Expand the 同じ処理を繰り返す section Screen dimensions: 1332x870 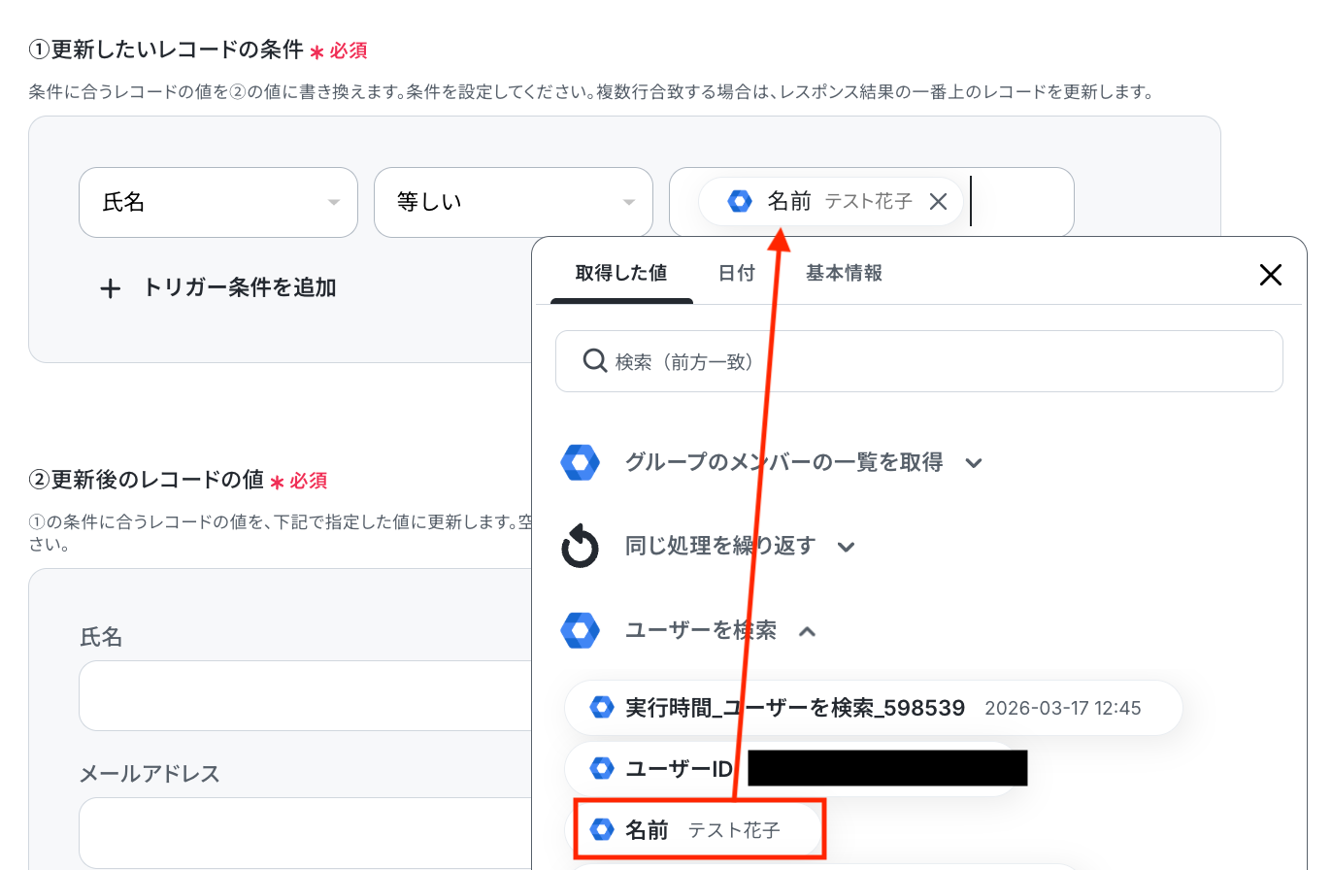pyautogui.click(x=846, y=547)
